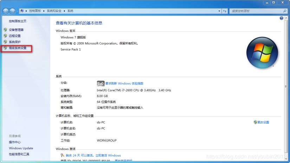
Task: Click the 8.00 GB installed memory value
Action: (102, 96)
